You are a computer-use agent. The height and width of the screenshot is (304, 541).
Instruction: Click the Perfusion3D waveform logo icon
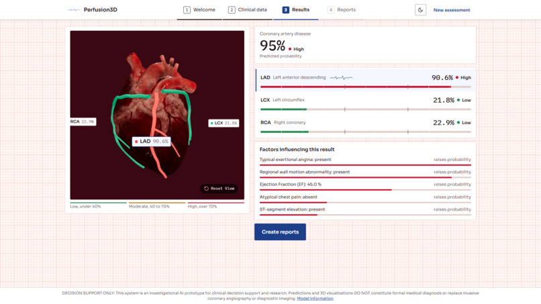[x=73, y=10]
